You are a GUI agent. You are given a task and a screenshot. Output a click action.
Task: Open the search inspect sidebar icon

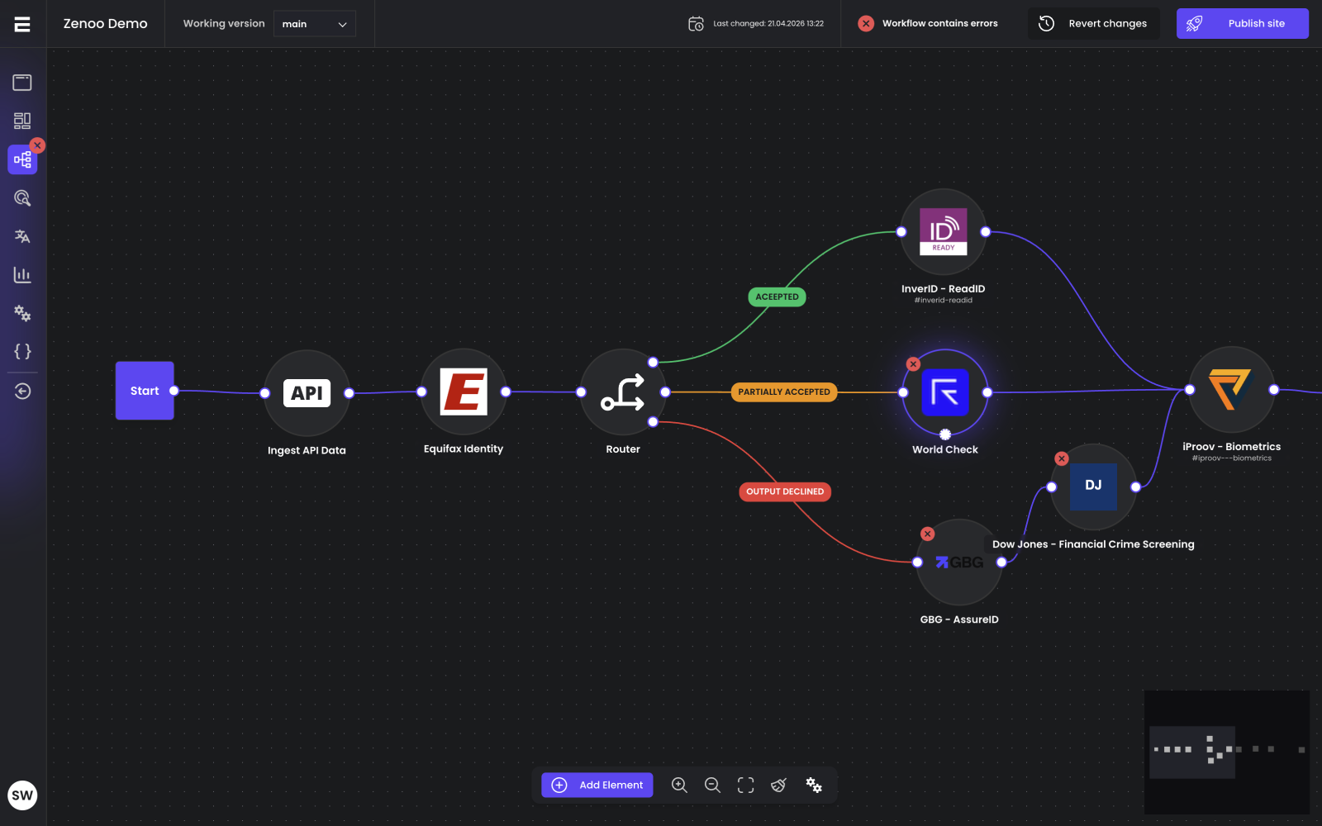click(x=22, y=198)
